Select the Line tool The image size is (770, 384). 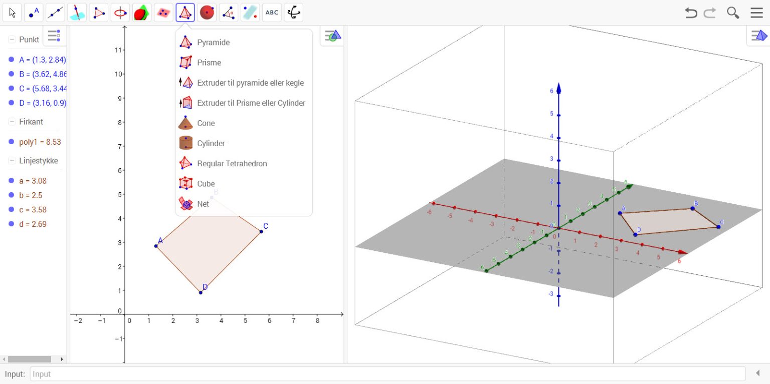[x=55, y=12]
